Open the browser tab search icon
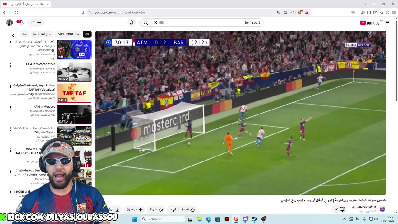398x224 pixels. 353,12
